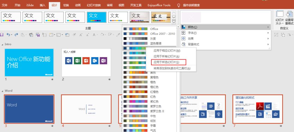Click the lightbulb tell-me search icon
Viewport: 294px width, 132px height.
coord(179,5)
